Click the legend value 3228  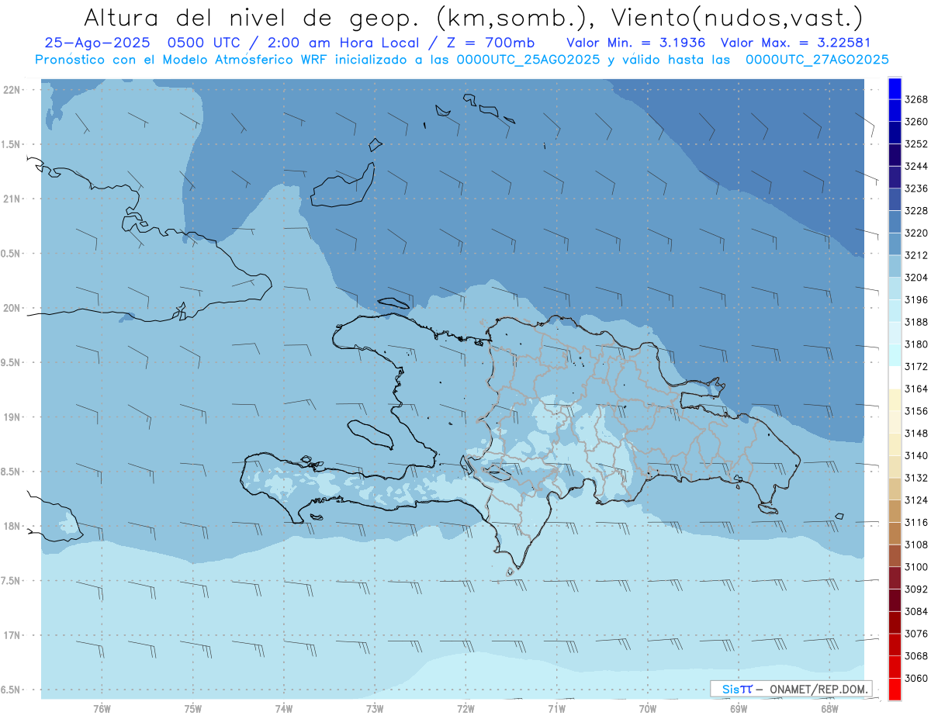(916, 211)
